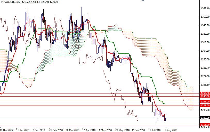Click the 2 Aug 2018 date label
This screenshot has width=210, height=132.
click(x=171, y=130)
